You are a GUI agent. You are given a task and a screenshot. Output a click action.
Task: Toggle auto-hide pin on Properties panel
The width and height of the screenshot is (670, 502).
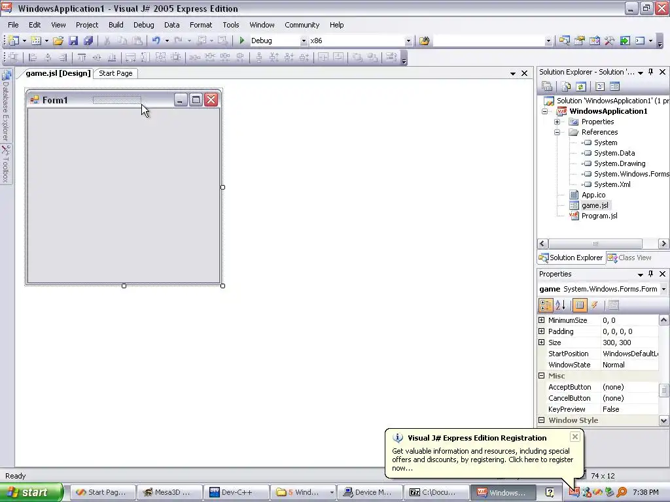click(x=651, y=274)
